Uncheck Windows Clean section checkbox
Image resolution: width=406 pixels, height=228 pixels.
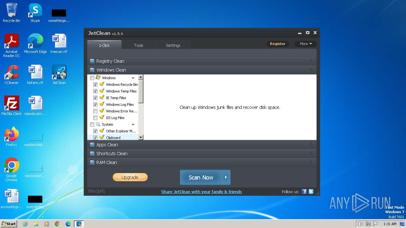point(92,70)
